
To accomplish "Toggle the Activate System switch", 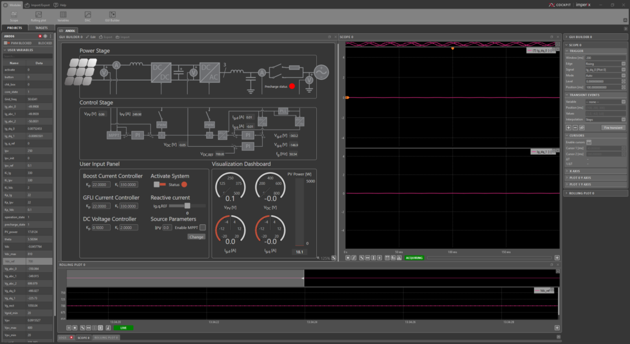I will point(160,184).
